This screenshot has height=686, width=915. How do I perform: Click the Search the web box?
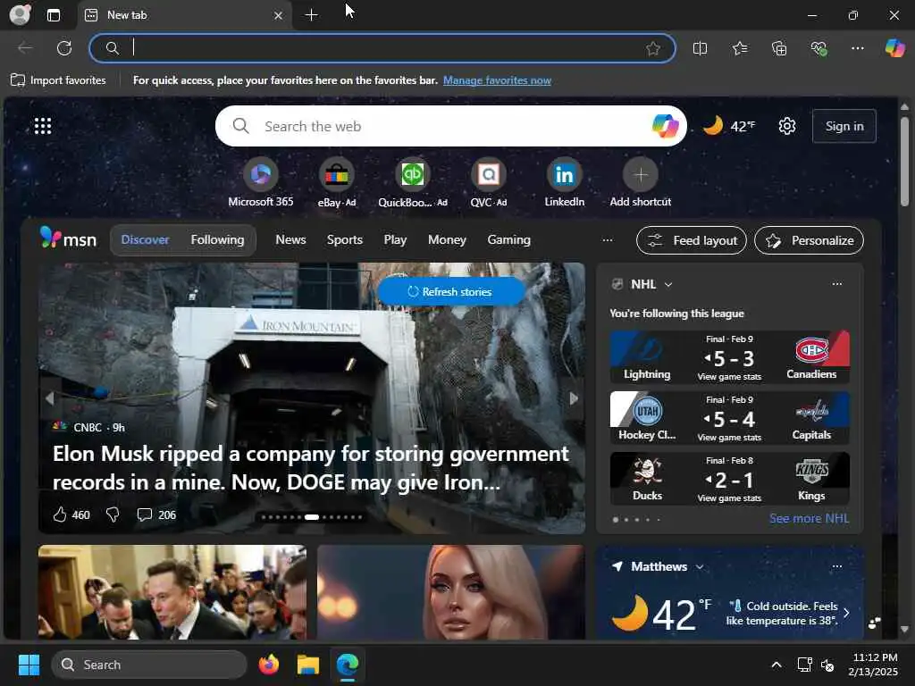[x=450, y=126]
